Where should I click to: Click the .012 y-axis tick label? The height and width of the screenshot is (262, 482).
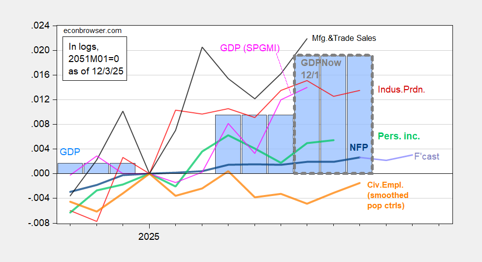point(41,100)
